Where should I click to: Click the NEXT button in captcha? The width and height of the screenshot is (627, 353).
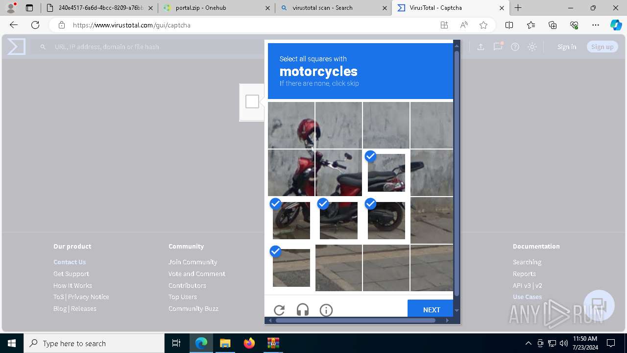[x=431, y=309]
